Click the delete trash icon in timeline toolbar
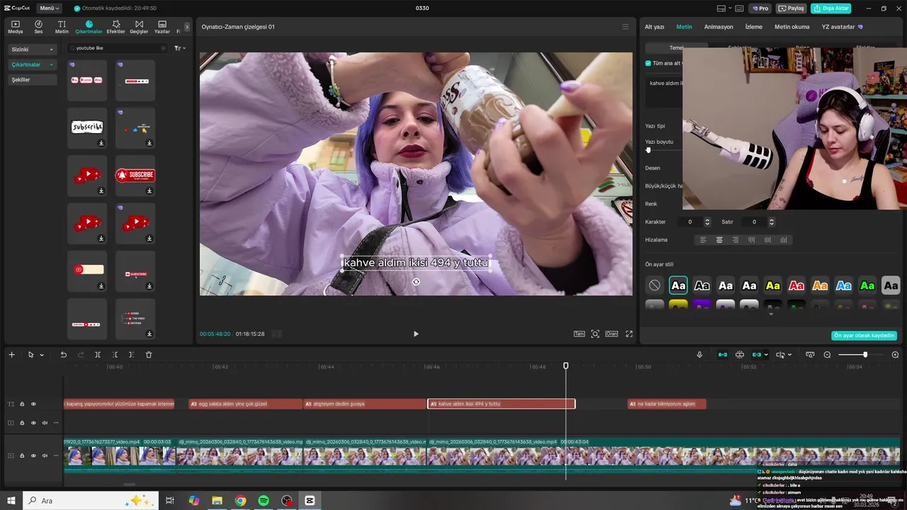907x510 pixels. [x=149, y=355]
